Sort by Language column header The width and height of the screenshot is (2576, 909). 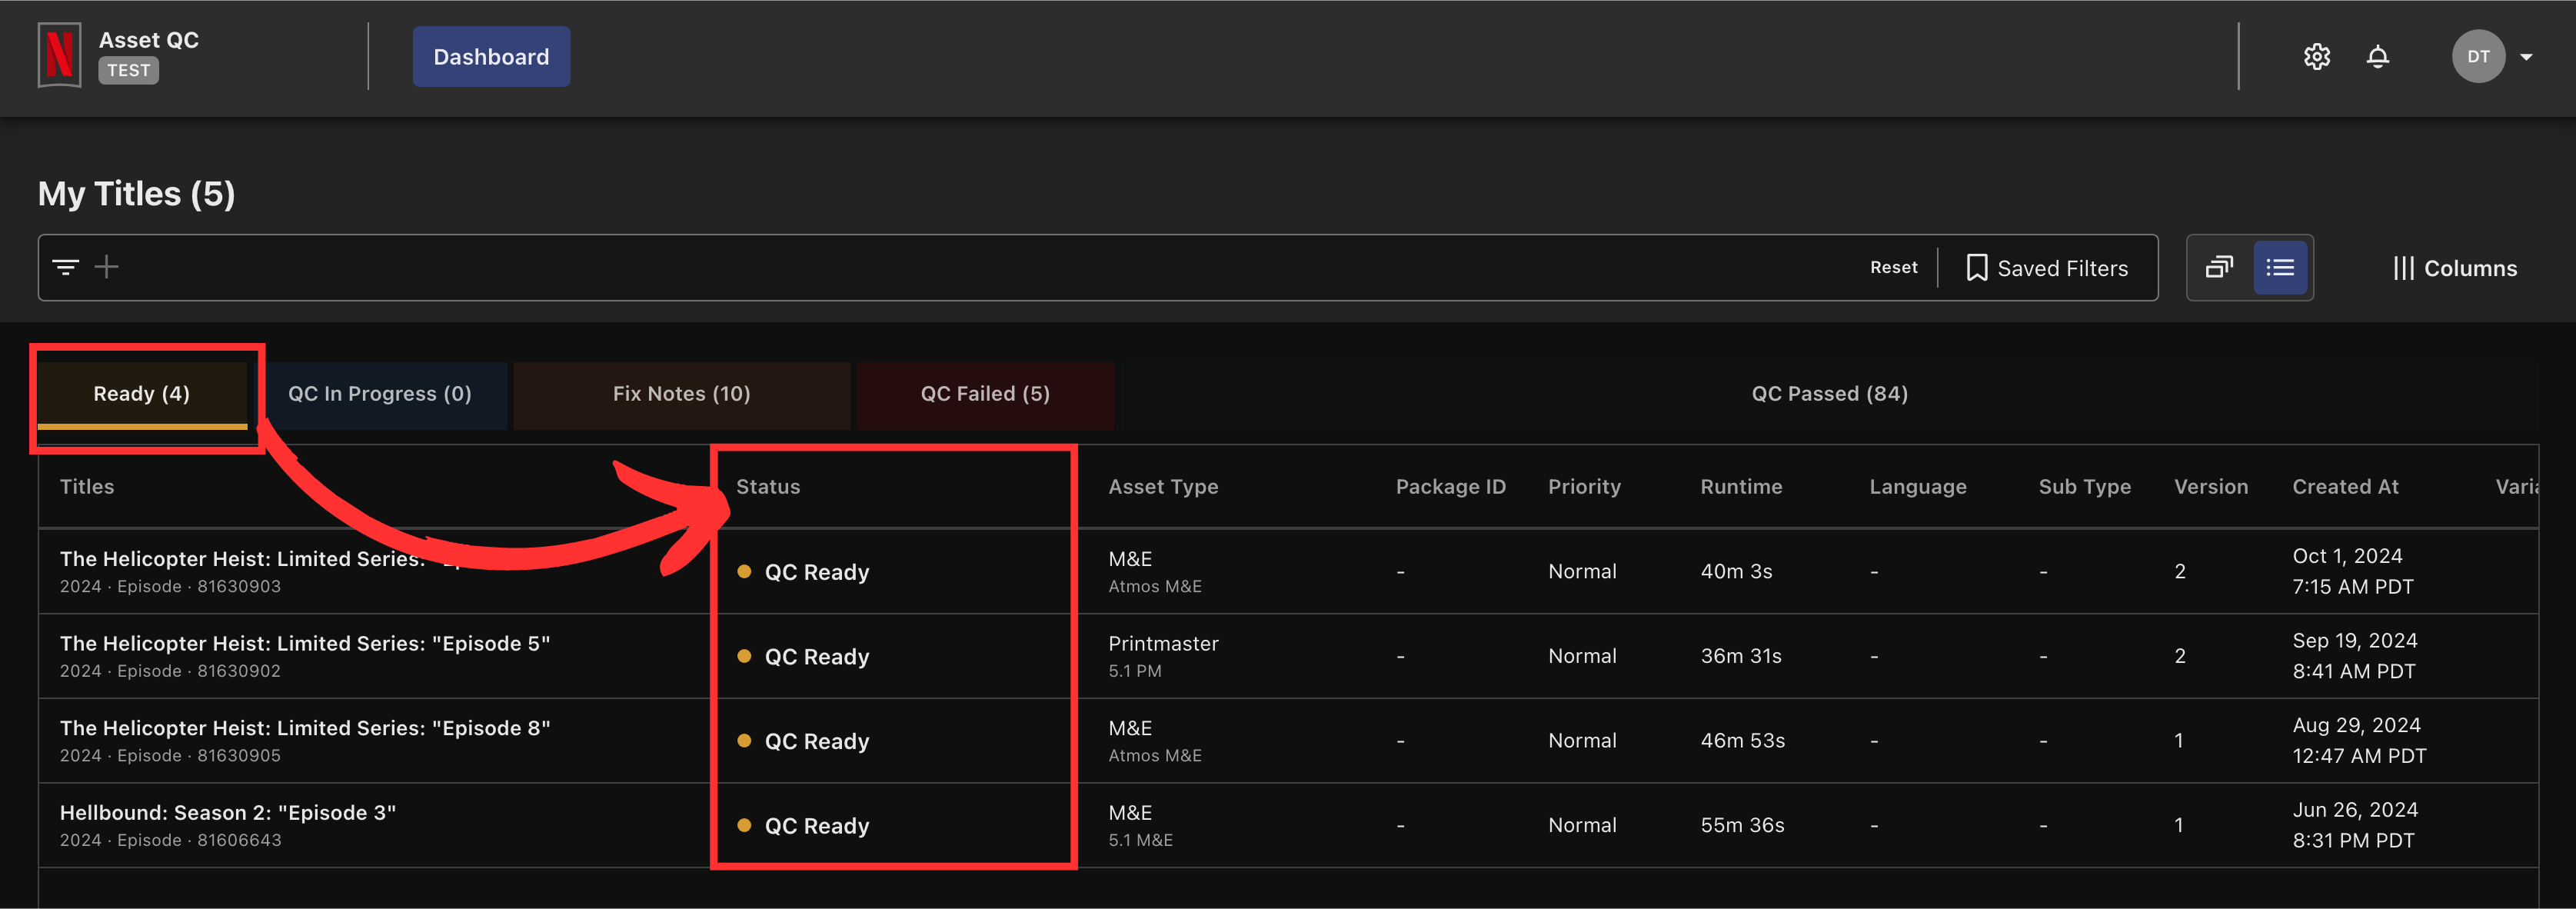pyautogui.click(x=1917, y=487)
